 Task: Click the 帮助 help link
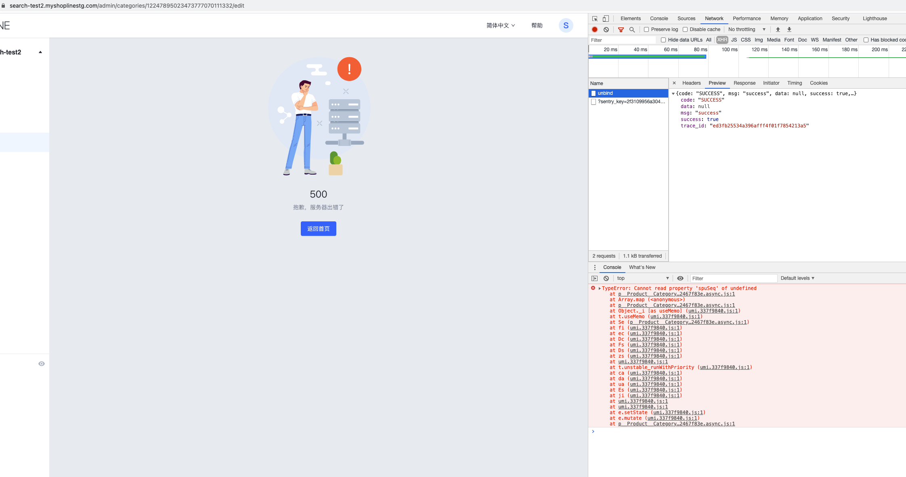pos(537,25)
